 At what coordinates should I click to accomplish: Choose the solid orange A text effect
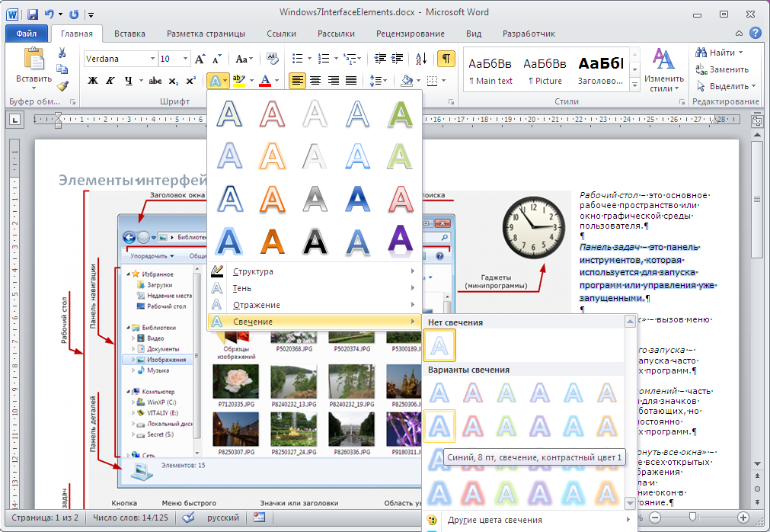coord(272,240)
